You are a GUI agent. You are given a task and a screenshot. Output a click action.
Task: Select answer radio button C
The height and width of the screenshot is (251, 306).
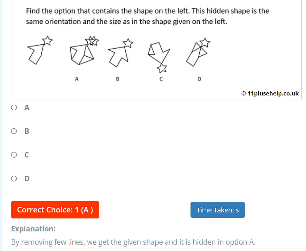14,155
